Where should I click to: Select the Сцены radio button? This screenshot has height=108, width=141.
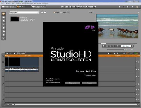[x=61, y=13]
